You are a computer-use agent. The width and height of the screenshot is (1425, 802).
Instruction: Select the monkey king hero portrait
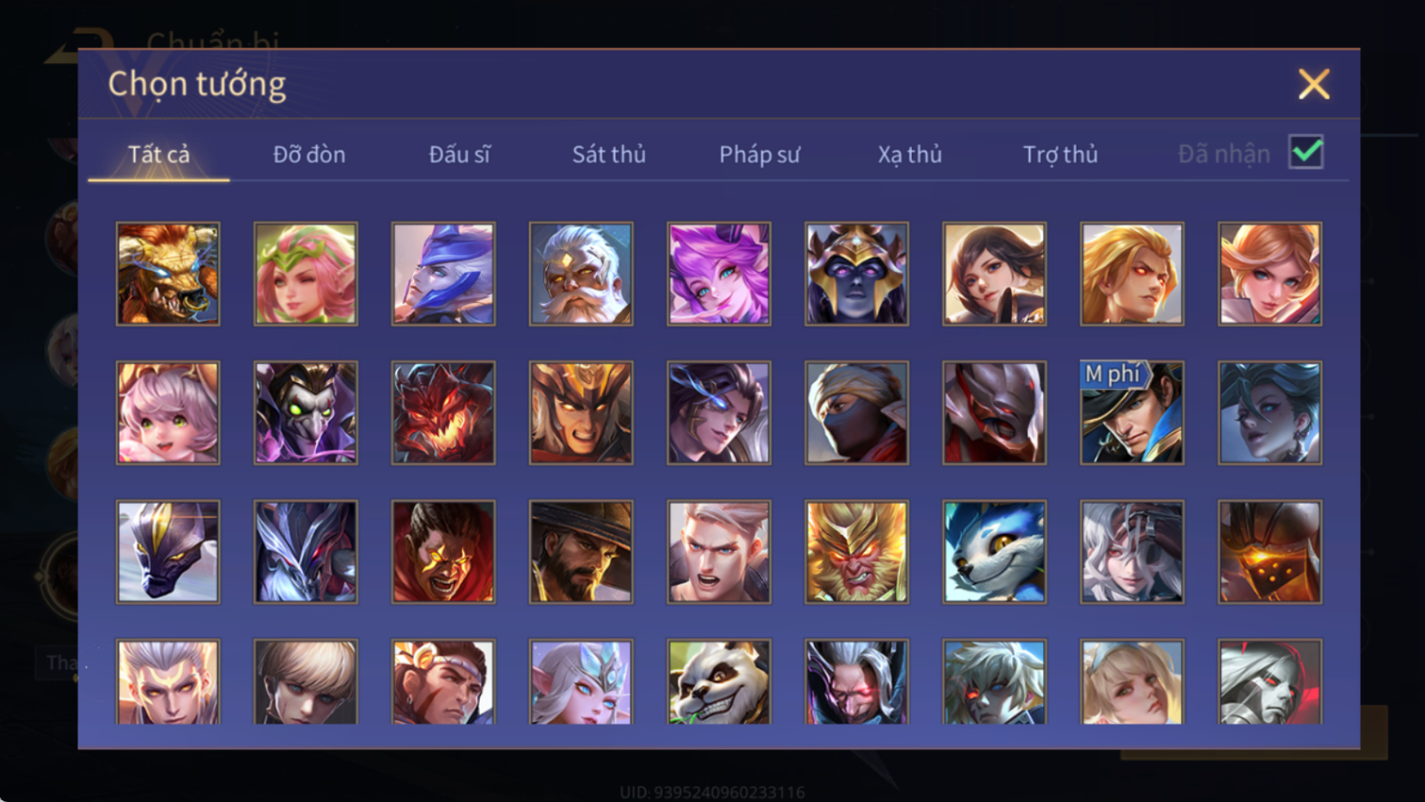(x=857, y=552)
